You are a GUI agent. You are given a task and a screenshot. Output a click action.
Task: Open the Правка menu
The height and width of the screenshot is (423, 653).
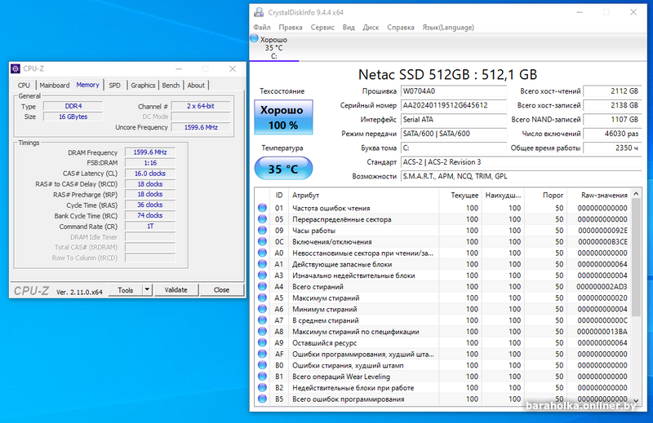pos(291,28)
